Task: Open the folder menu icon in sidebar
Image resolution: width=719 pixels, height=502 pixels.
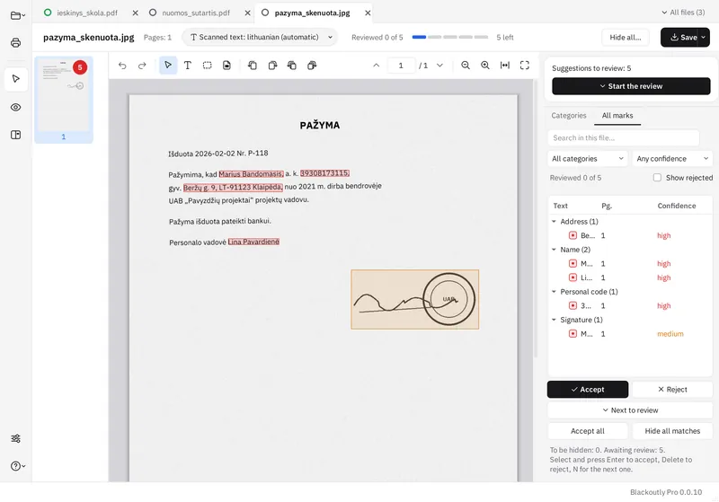Action: tap(17, 15)
